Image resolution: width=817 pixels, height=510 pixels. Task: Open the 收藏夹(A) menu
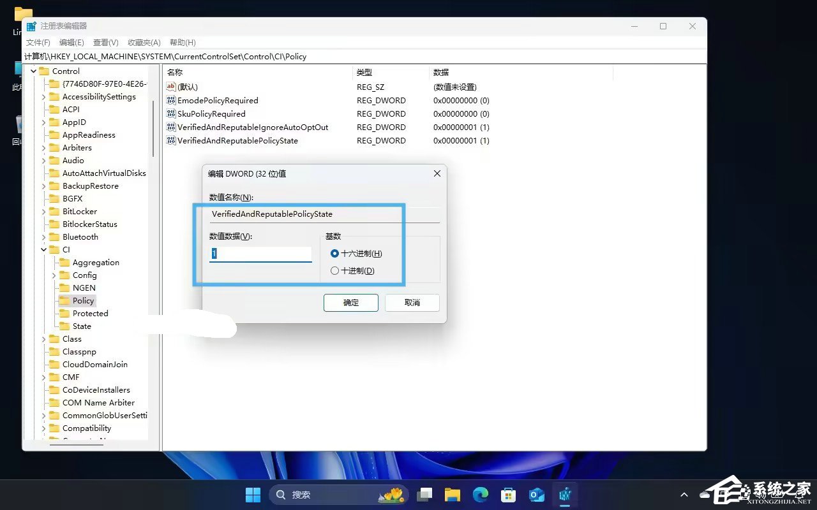click(x=144, y=42)
